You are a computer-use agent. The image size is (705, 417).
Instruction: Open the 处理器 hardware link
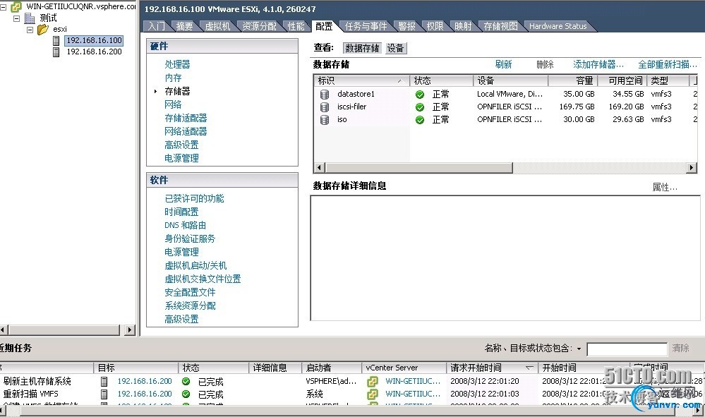(177, 64)
